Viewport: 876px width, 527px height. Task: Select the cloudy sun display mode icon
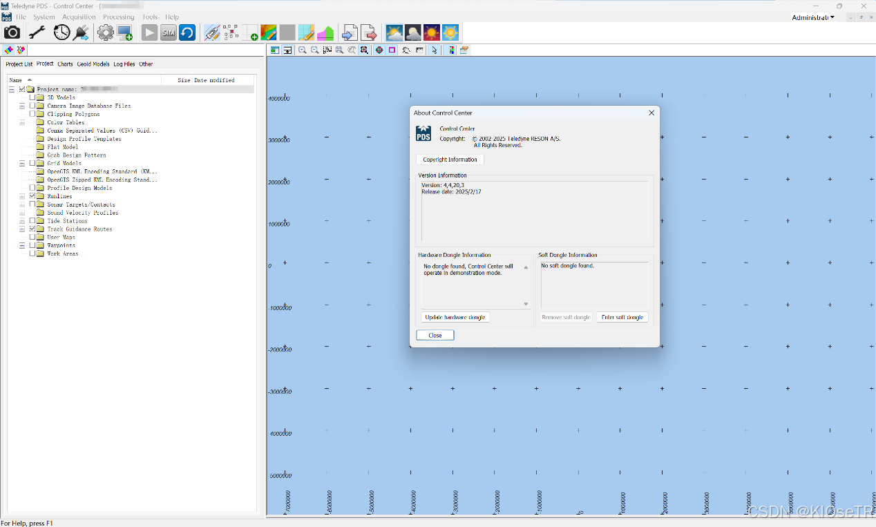click(x=394, y=32)
